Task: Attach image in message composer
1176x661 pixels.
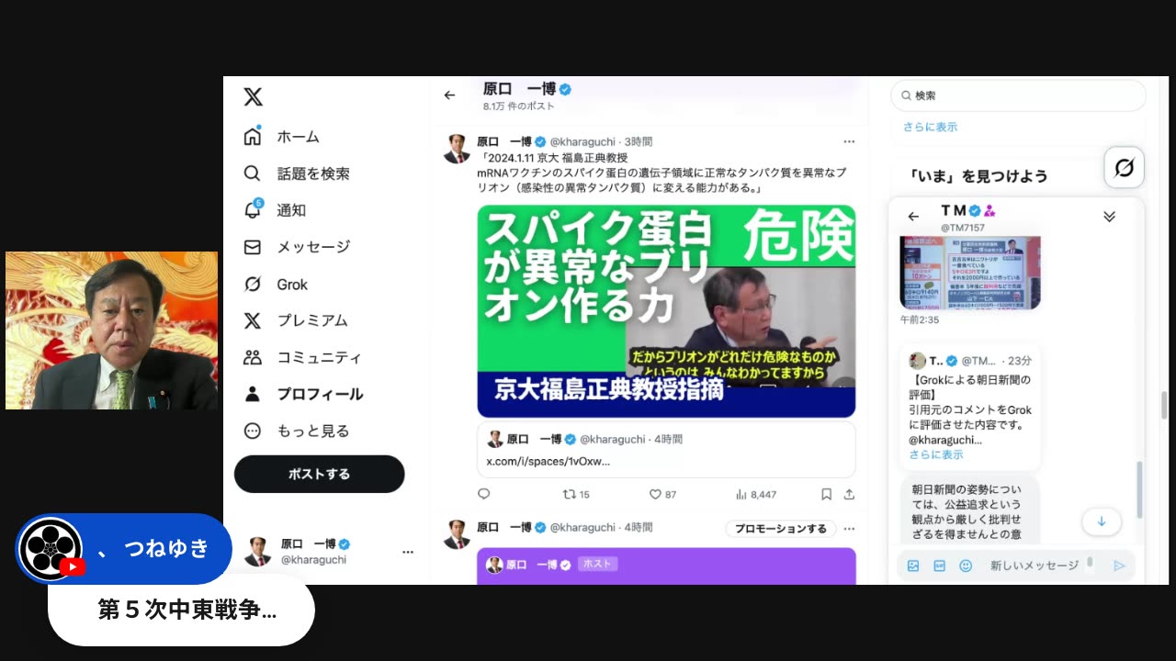Action: coord(913,566)
